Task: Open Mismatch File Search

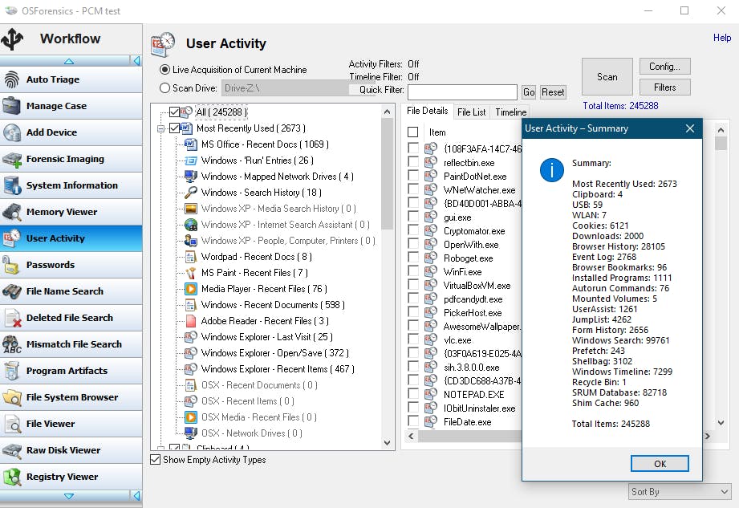Action: [x=71, y=344]
